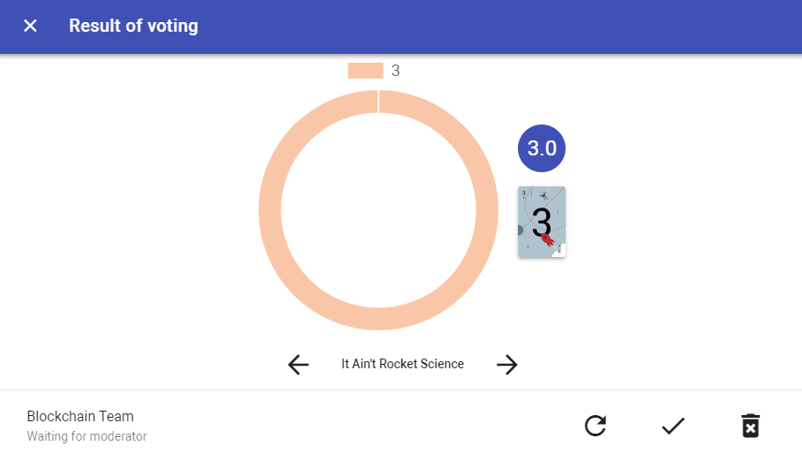Click the revote refresh icon

click(x=596, y=426)
